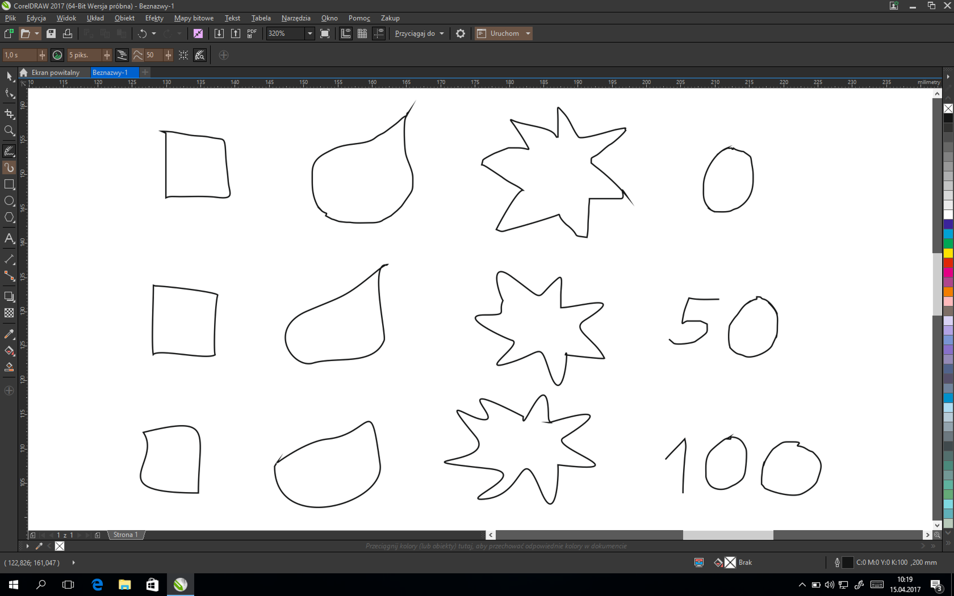Toggle show rulers button
Image resolution: width=954 pixels, height=596 pixels.
tap(345, 34)
